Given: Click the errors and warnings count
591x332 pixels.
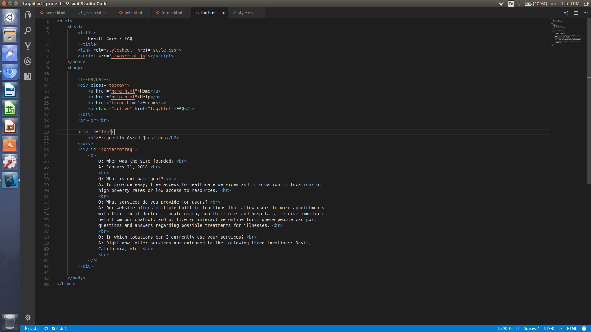Looking at the screenshot, I should [x=59, y=329].
